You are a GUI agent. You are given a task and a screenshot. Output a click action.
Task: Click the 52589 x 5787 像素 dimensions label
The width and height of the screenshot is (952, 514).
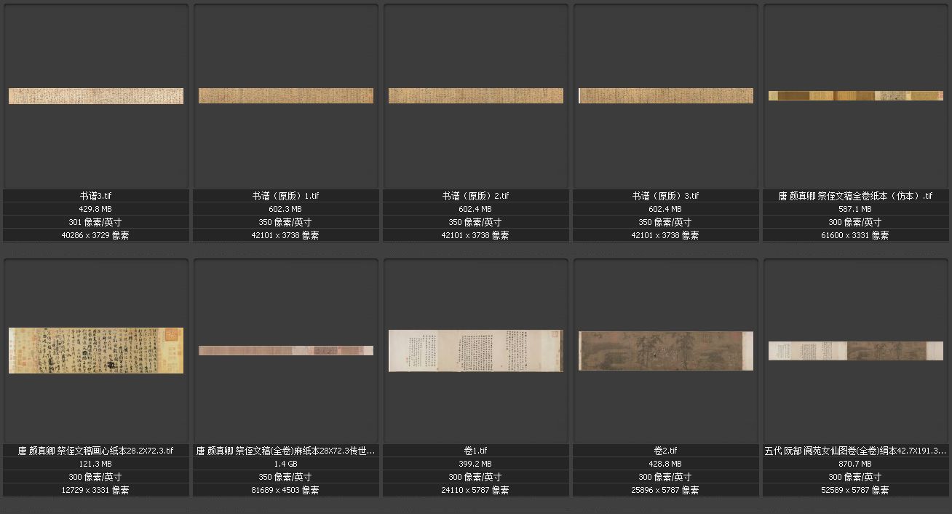(856, 490)
